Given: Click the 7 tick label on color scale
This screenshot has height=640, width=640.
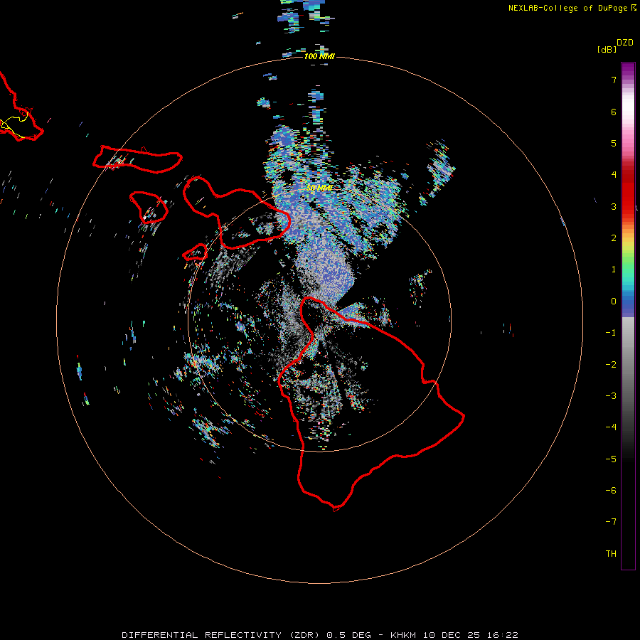Looking at the screenshot, I should click(x=614, y=80).
